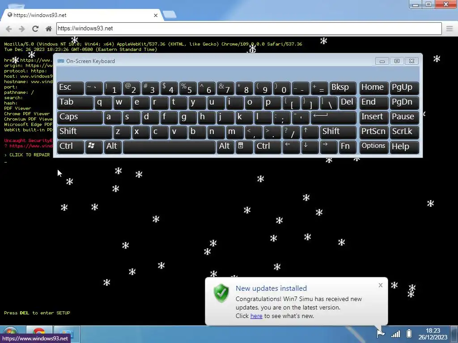Click the Enter arrow key on keyboard
This screenshot has height=343, width=458.
click(334, 117)
